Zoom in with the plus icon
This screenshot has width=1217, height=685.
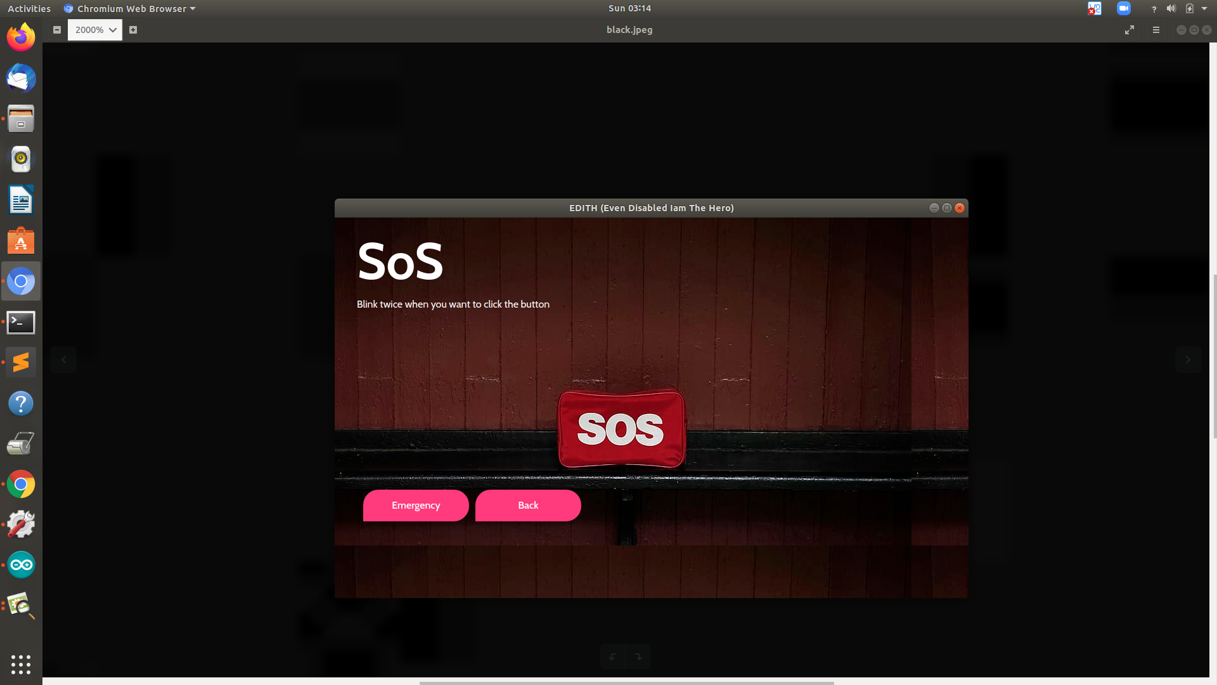[x=133, y=30]
